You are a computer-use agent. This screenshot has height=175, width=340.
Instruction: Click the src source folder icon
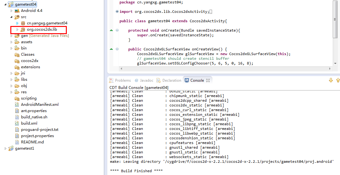tap(17, 17)
